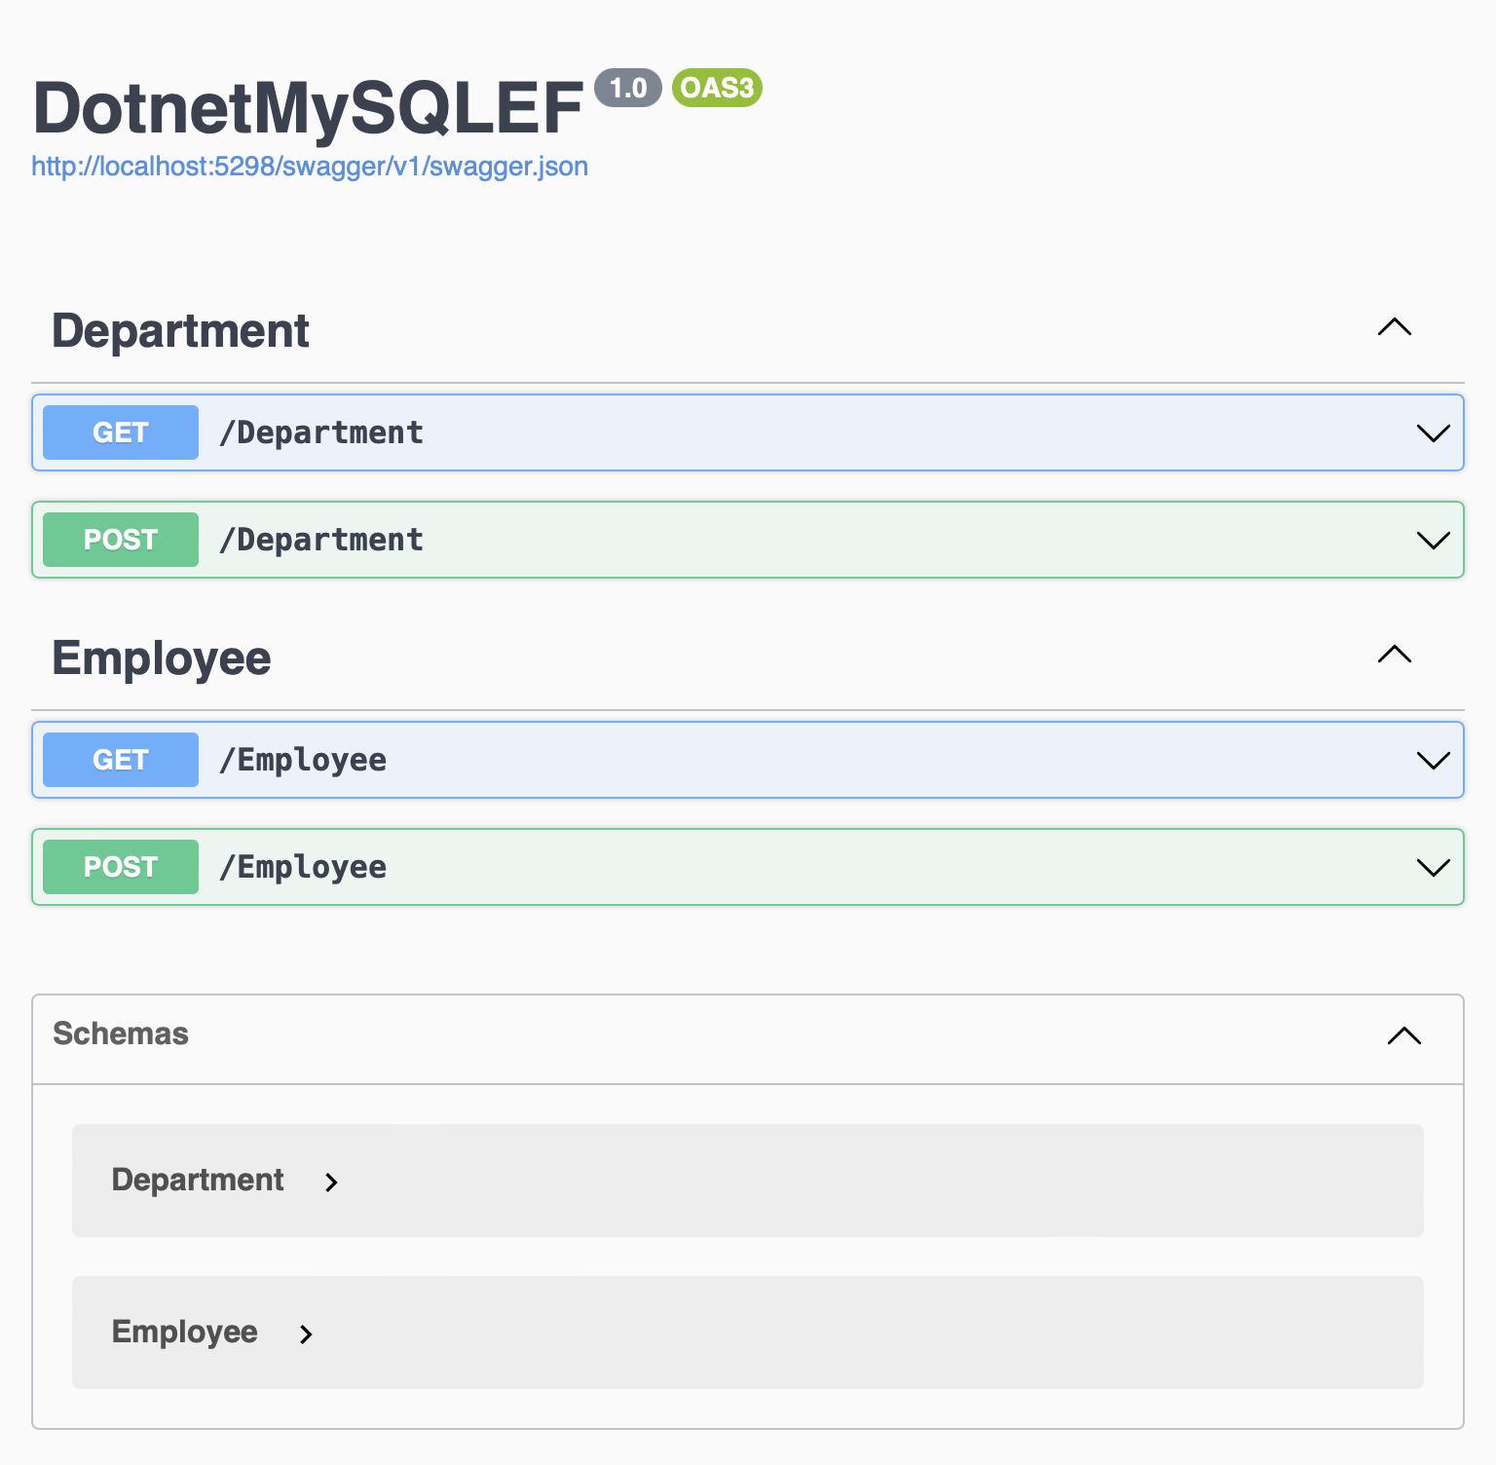1496x1465 pixels.
Task: Click the POST badge for /Employee
Action: [x=121, y=867]
